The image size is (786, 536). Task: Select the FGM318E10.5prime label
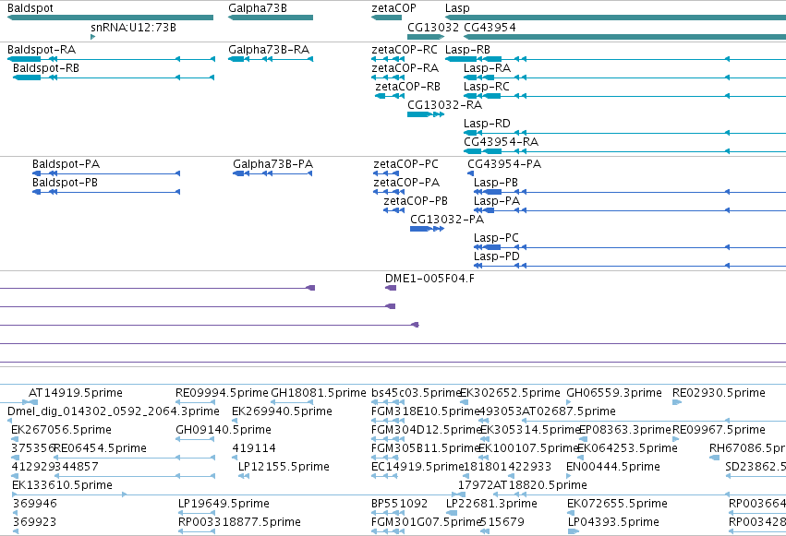click(x=426, y=411)
